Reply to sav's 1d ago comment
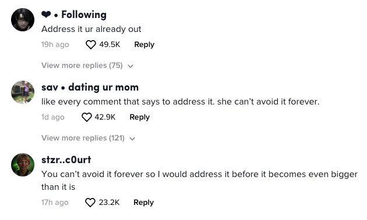Image resolution: width=367 pixels, height=220 pixels. (x=139, y=117)
